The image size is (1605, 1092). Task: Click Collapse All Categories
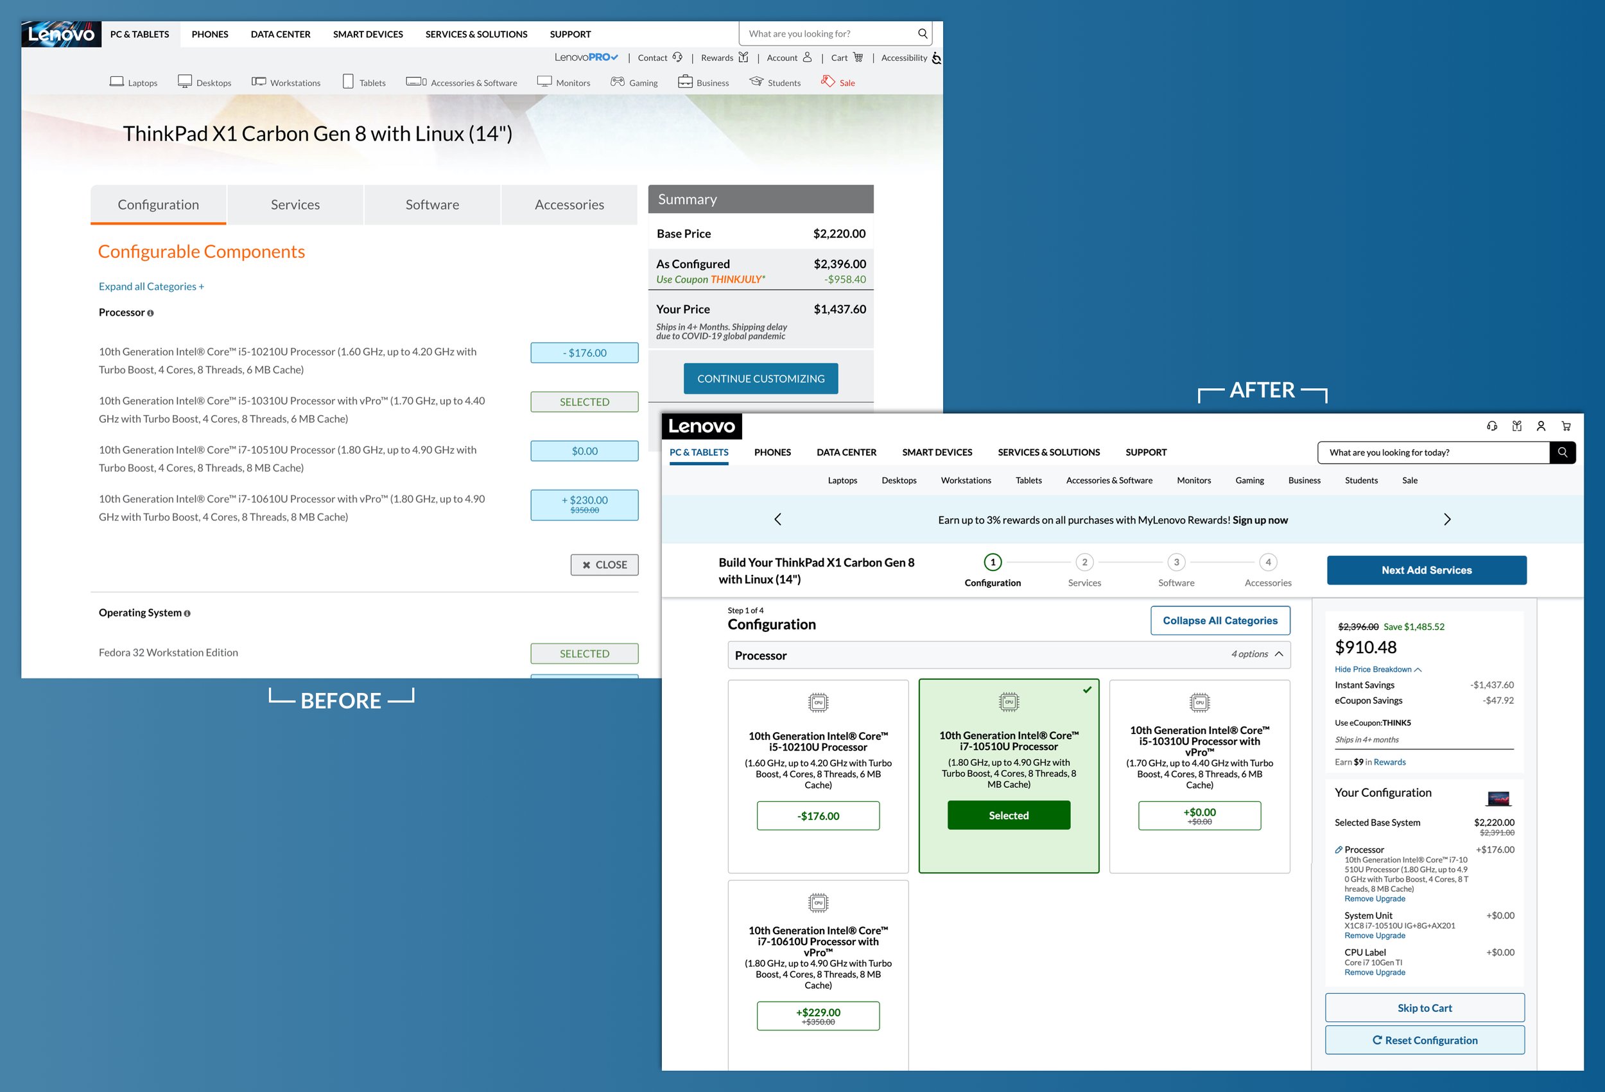point(1220,620)
